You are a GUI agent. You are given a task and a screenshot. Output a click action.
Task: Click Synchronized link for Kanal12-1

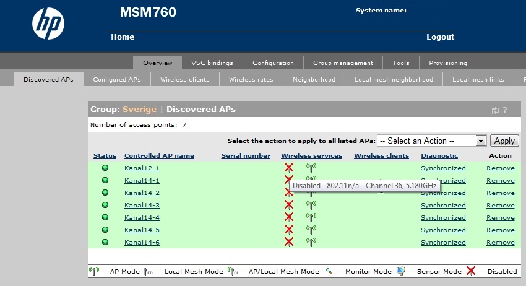443,168
